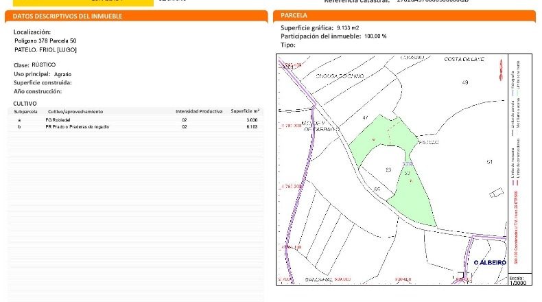The image size is (542, 302).
Task: Select the 'Agrario' use value
Action: click(62, 74)
